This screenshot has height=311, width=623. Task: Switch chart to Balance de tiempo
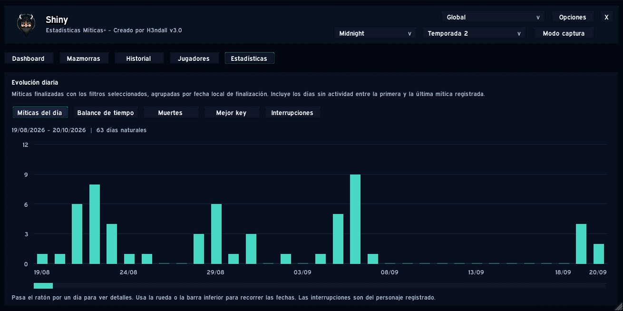click(x=106, y=113)
